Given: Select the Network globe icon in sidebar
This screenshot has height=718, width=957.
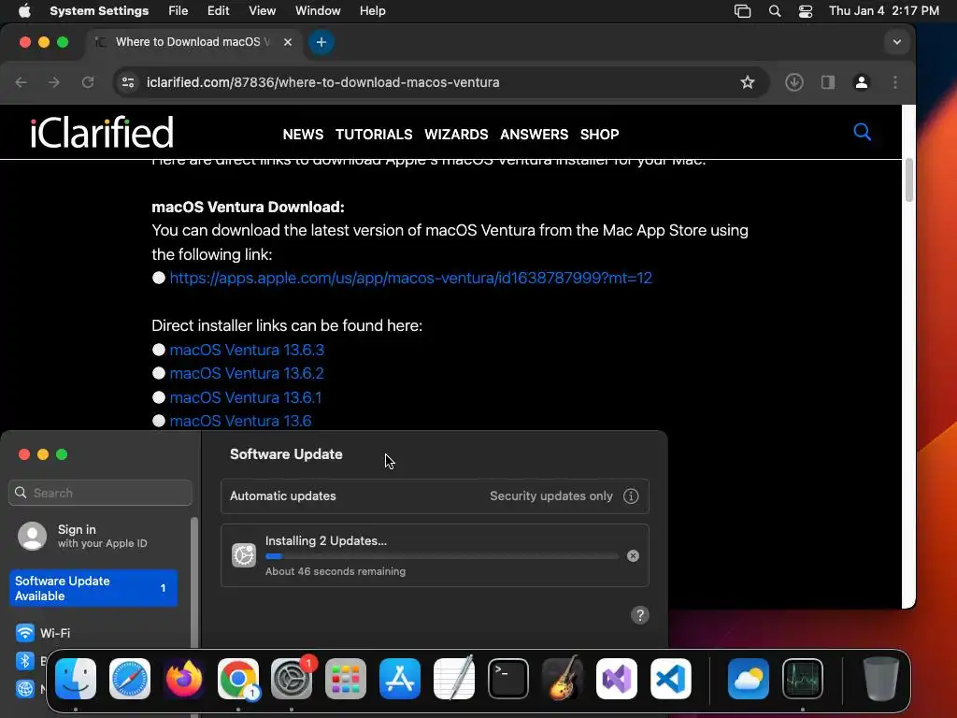Looking at the screenshot, I should [25, 689].
